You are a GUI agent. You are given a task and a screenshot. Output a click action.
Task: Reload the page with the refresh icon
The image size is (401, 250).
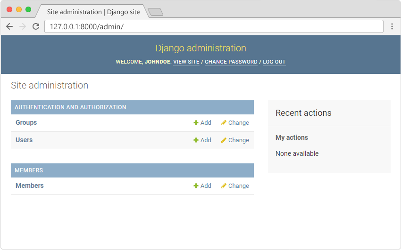35,26
